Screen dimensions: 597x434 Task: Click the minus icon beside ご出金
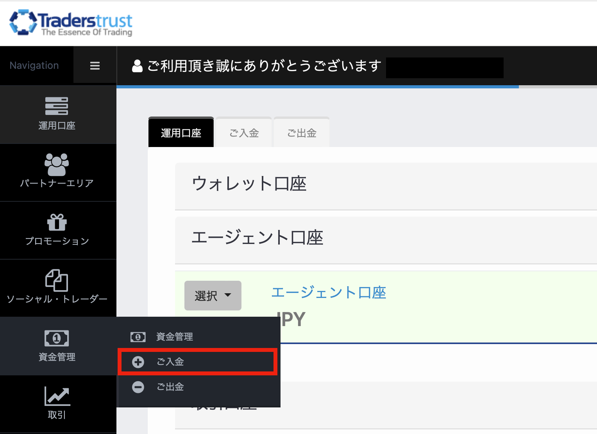[138, 387]
